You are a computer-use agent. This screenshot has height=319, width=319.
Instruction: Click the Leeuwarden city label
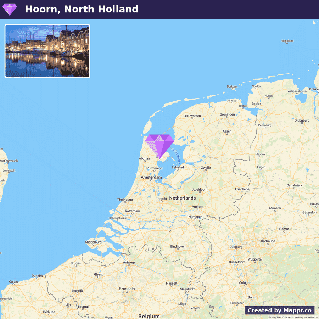click(192, 116)
